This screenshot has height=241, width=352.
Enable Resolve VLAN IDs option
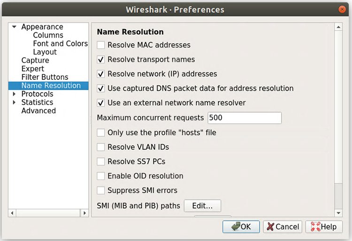100,147
